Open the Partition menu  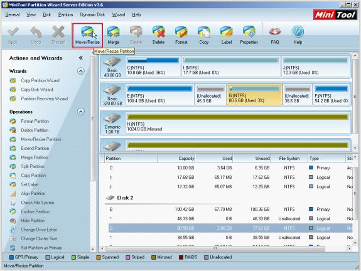point(65,14)
